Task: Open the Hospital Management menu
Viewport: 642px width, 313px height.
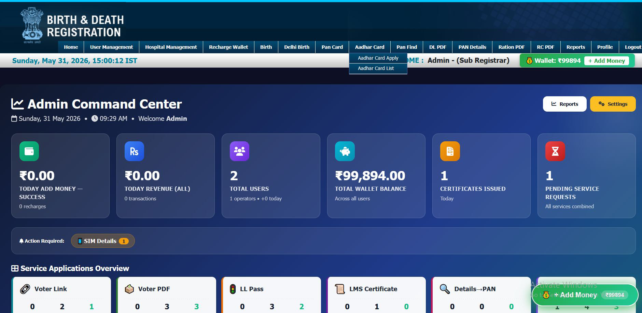Action: (x=171, y=47)
